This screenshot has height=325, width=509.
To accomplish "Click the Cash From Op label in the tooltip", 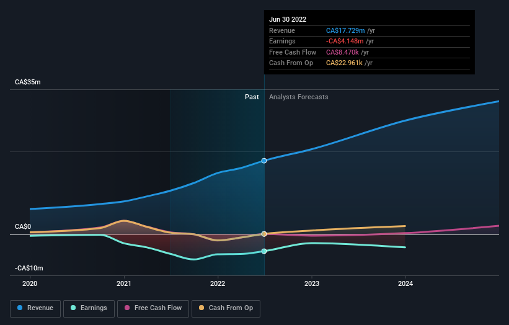I will click(291, 63).
